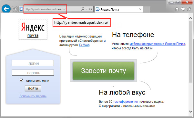This screenshot has width=194, height=118.
Task: Click the search magnifier in address bar
Action: [83, 9]
